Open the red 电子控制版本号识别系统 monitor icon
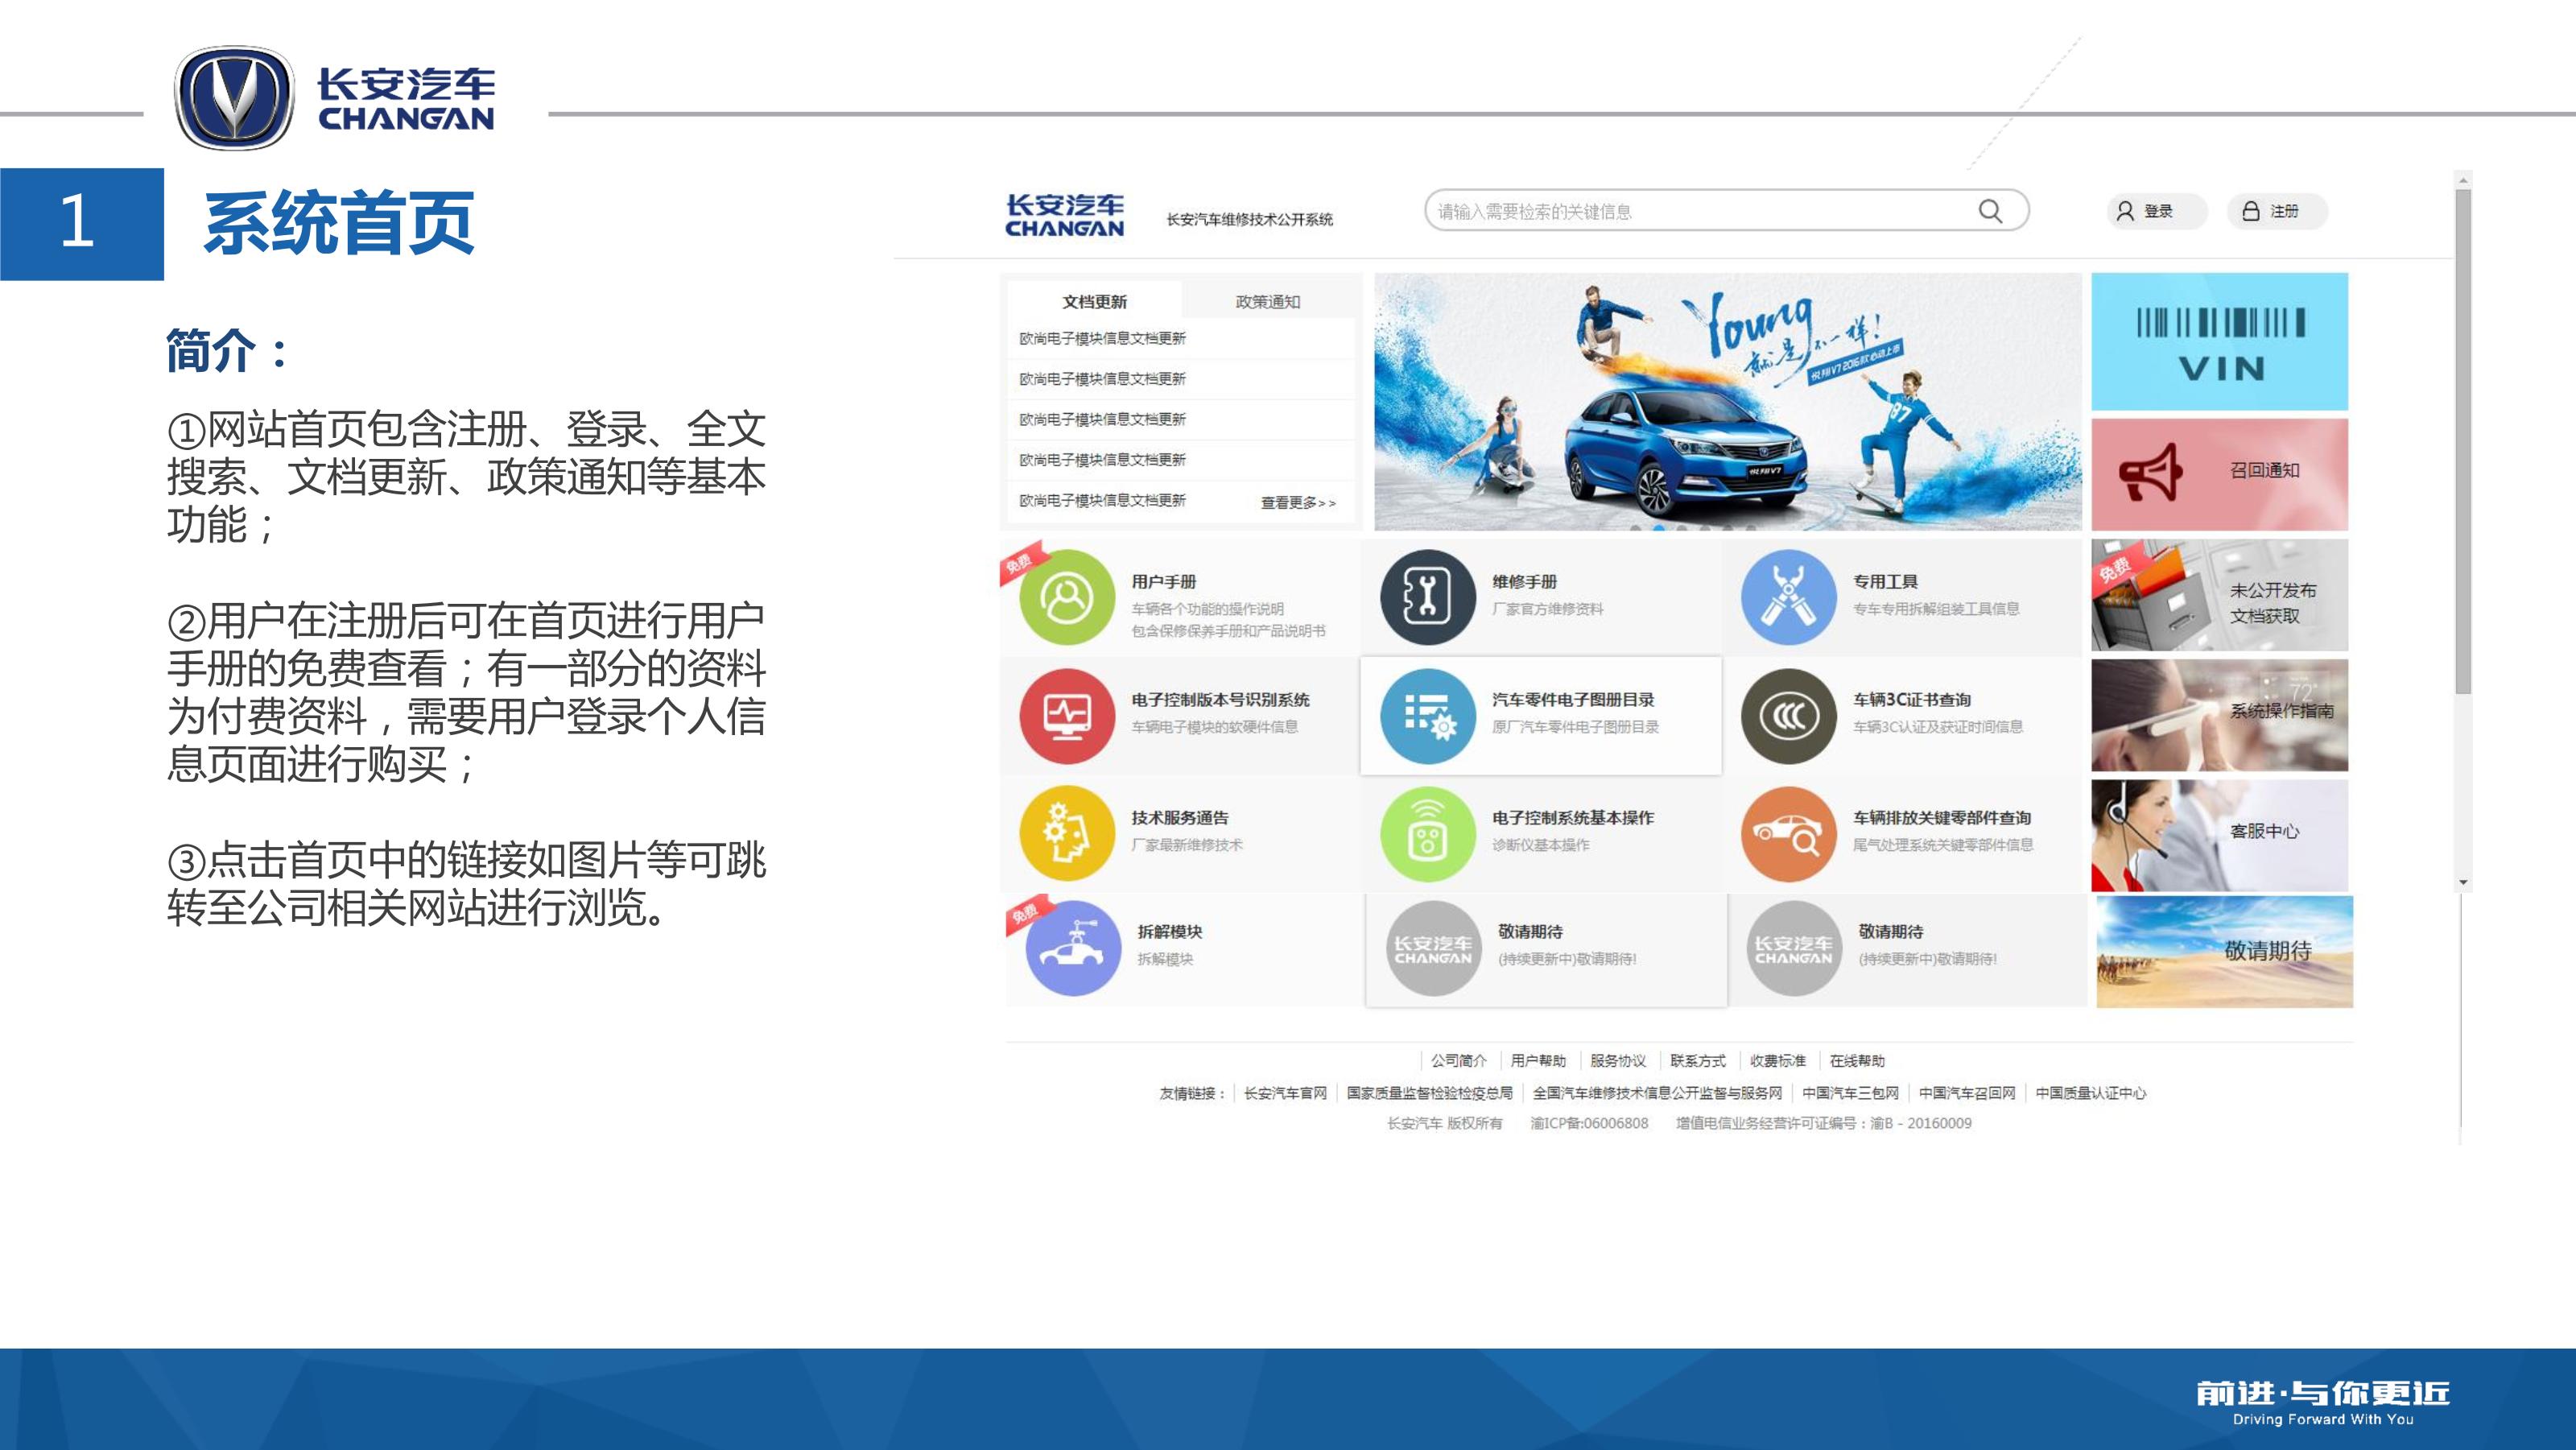The width and height of the screenshot is (2576, 1450). coord(1067,715)
